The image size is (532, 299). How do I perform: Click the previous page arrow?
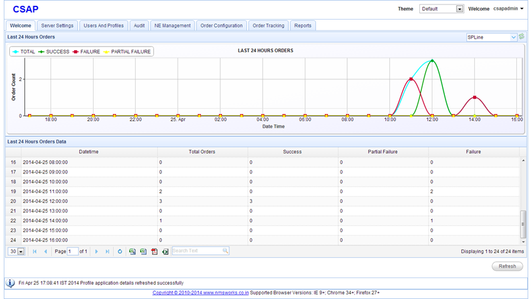coord(45,251)
